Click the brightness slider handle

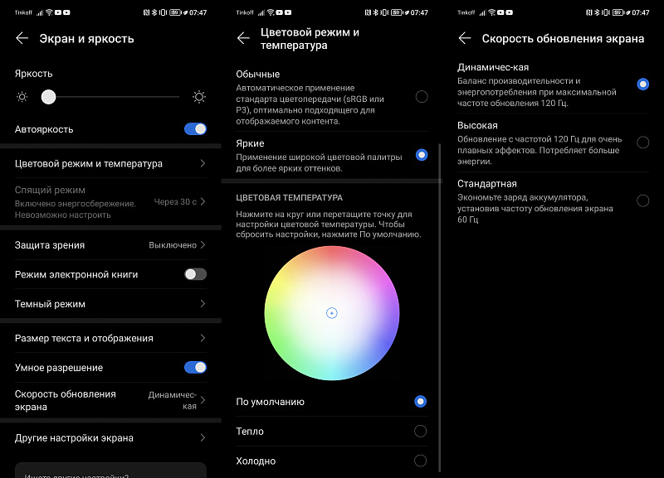tap(49, 97)
